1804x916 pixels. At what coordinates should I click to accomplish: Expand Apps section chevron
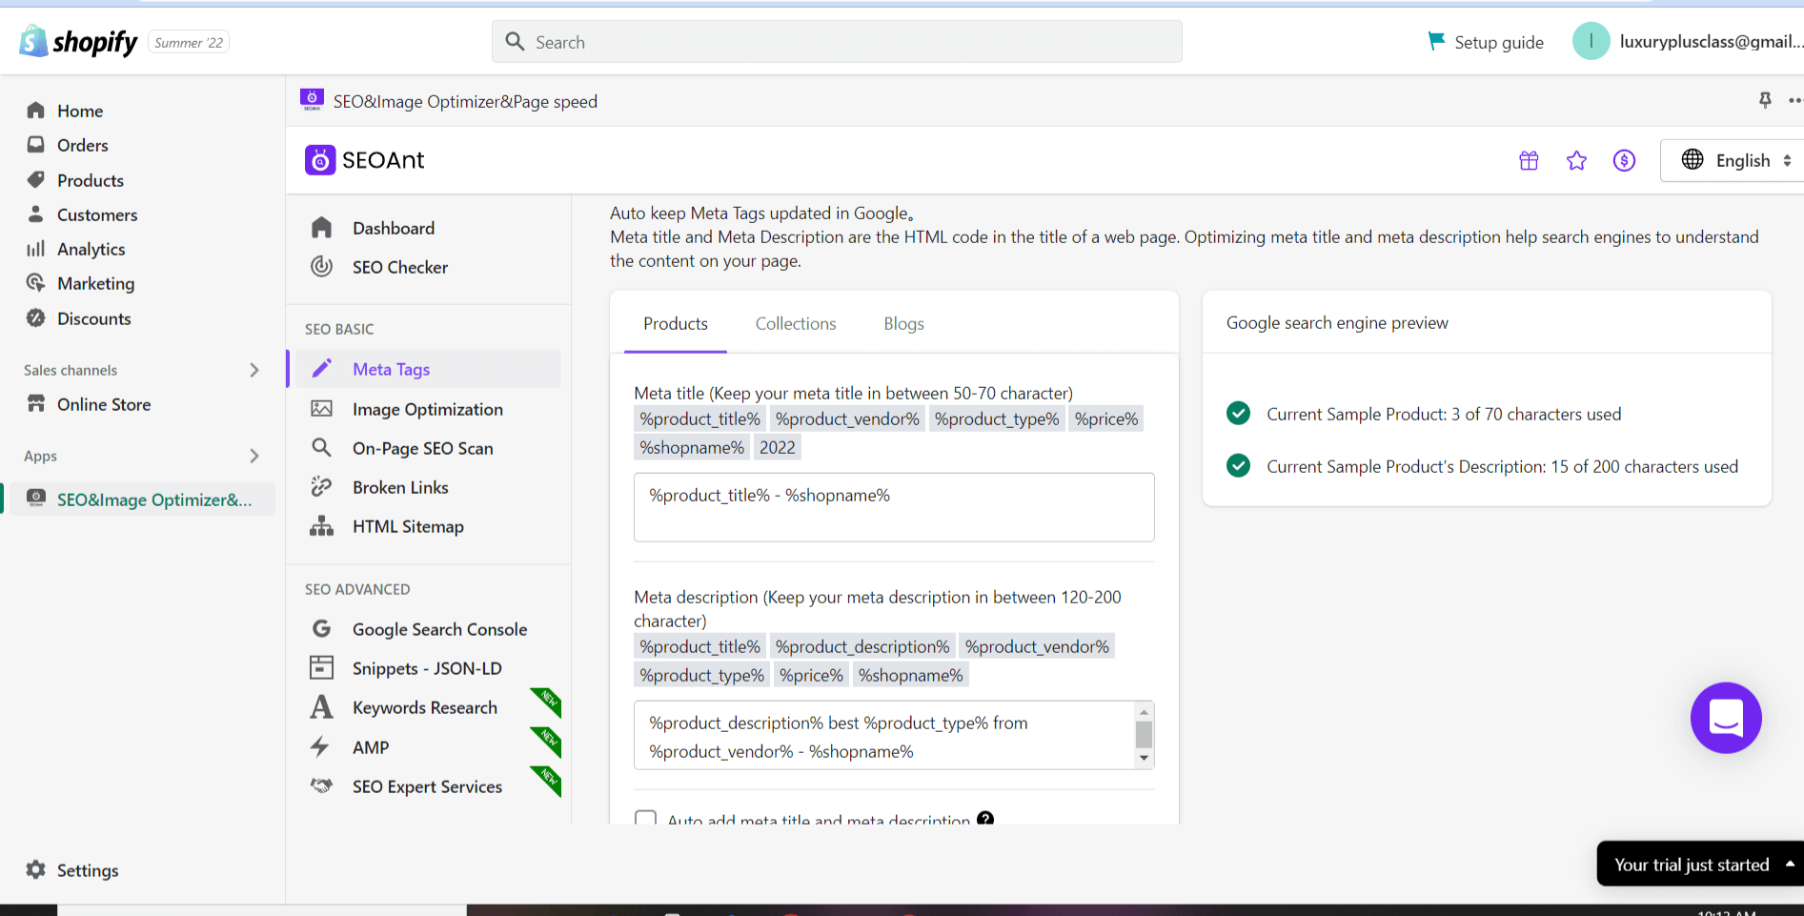[x=253, y=456]
